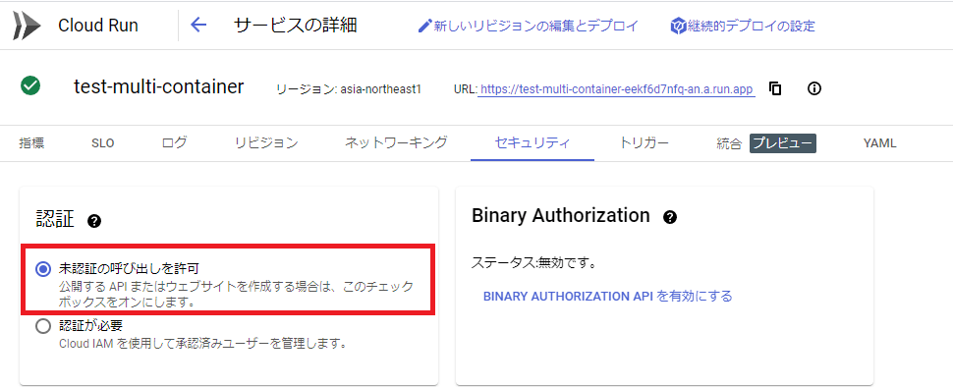Click the test-multi-container service name
The height and width of the screenshot is (387, 953).
158,86
